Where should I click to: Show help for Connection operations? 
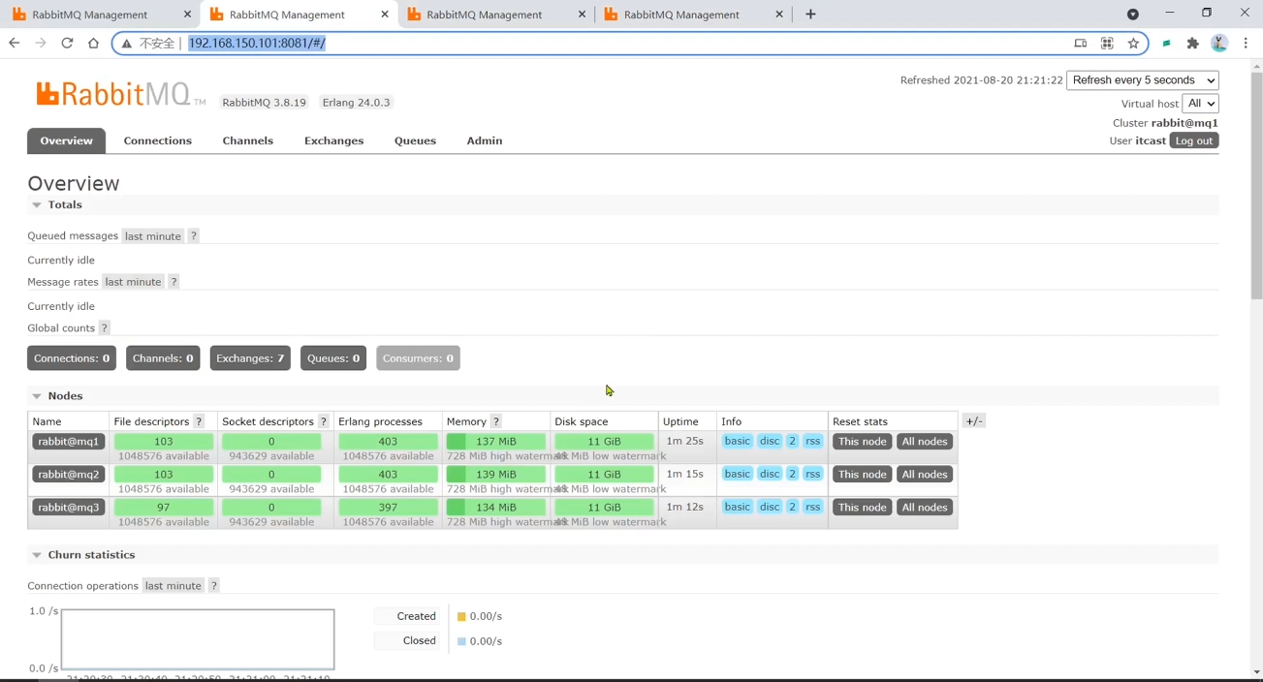(x=214, y=586)
